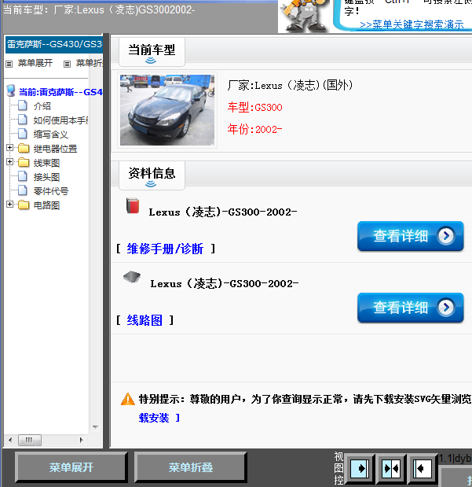472x487 pixels.
Task: Click the split-arrows view control icon
Action: pos(391,468)
